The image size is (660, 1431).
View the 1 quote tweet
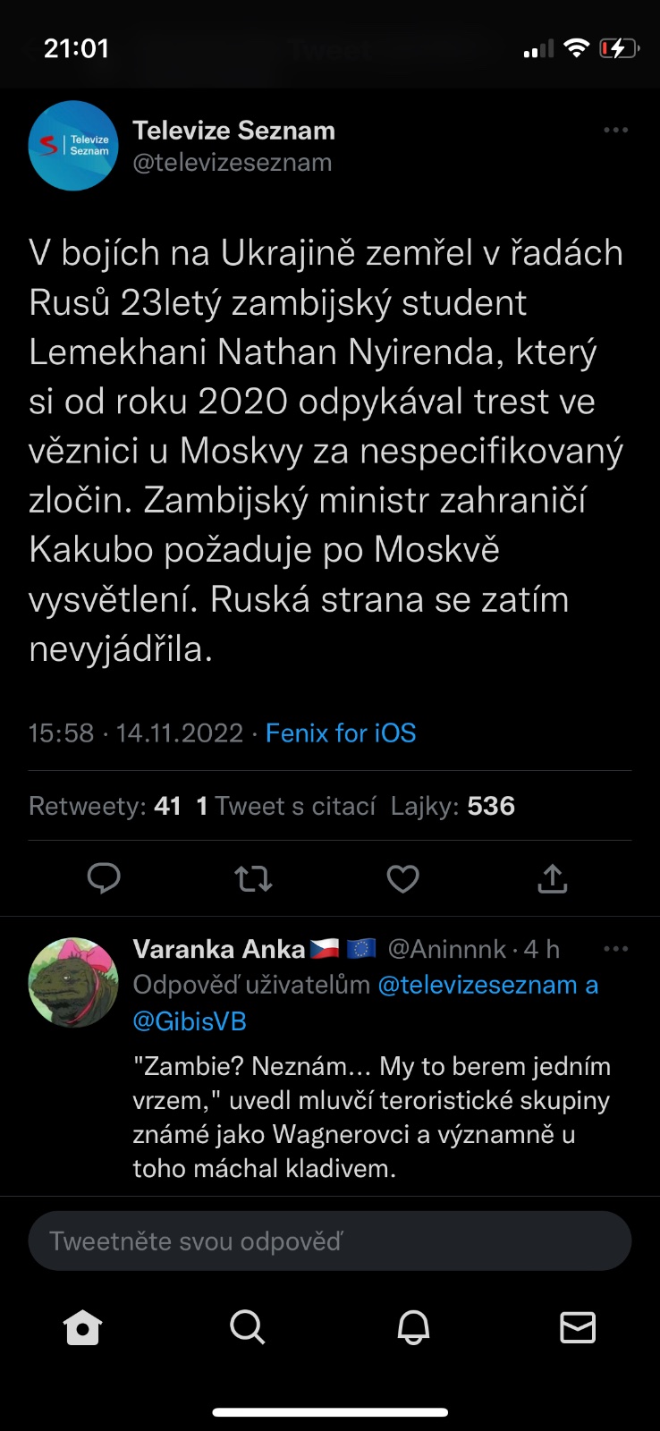pos(286,806)
